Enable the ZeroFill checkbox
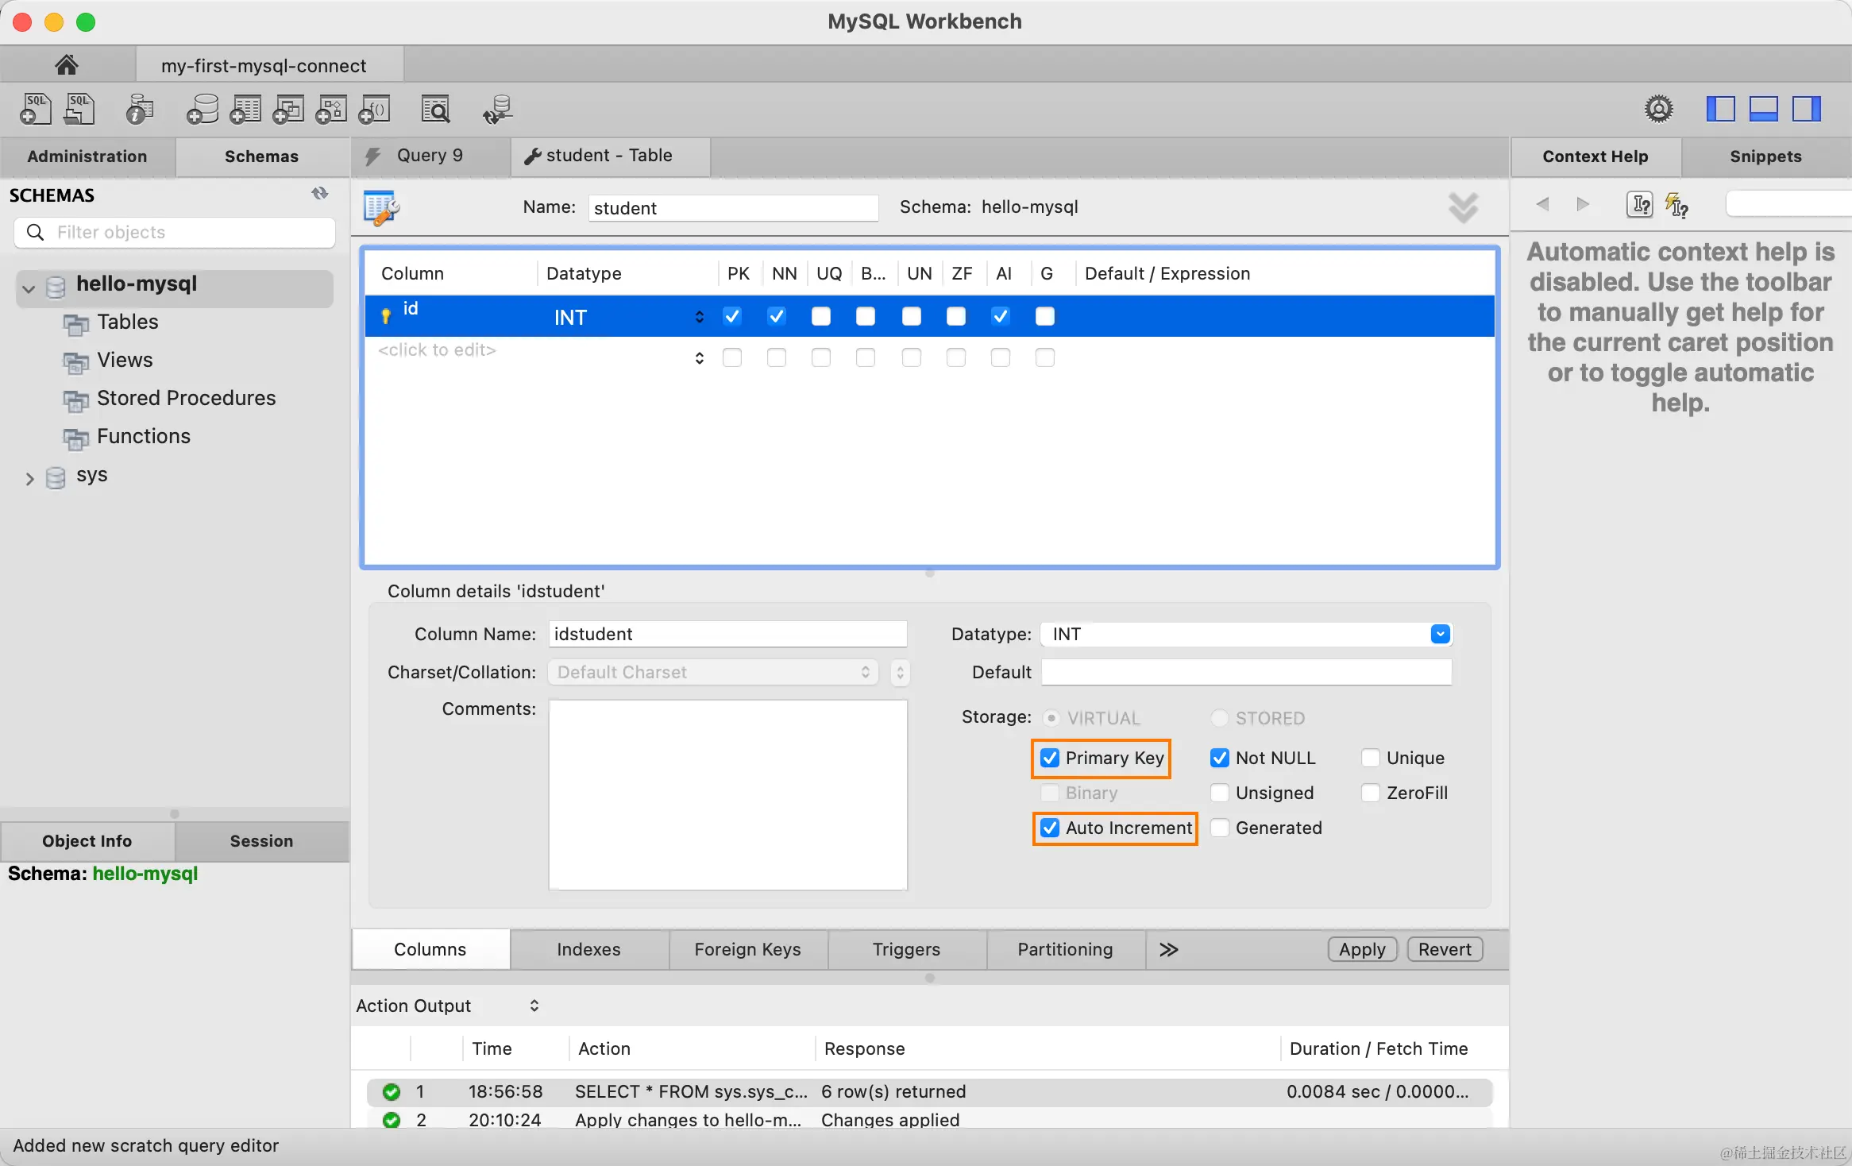The width and height of the screenshot is (1852, 1166). [x=1371, y=793]
